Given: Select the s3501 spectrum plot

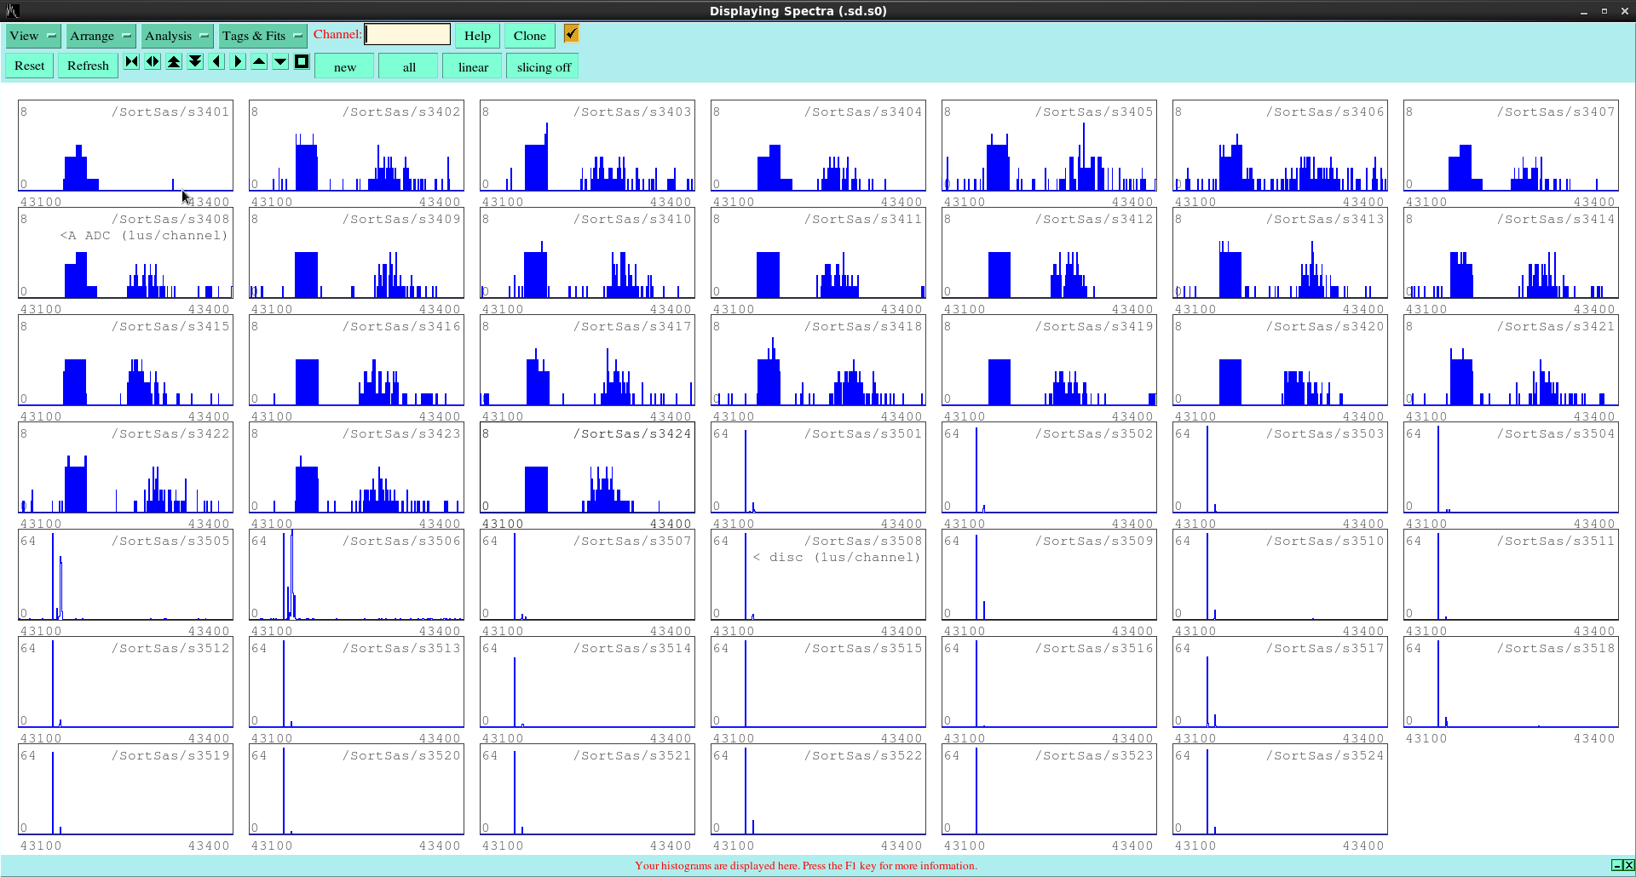Looking at the screenshot, I should coord(818,467).
